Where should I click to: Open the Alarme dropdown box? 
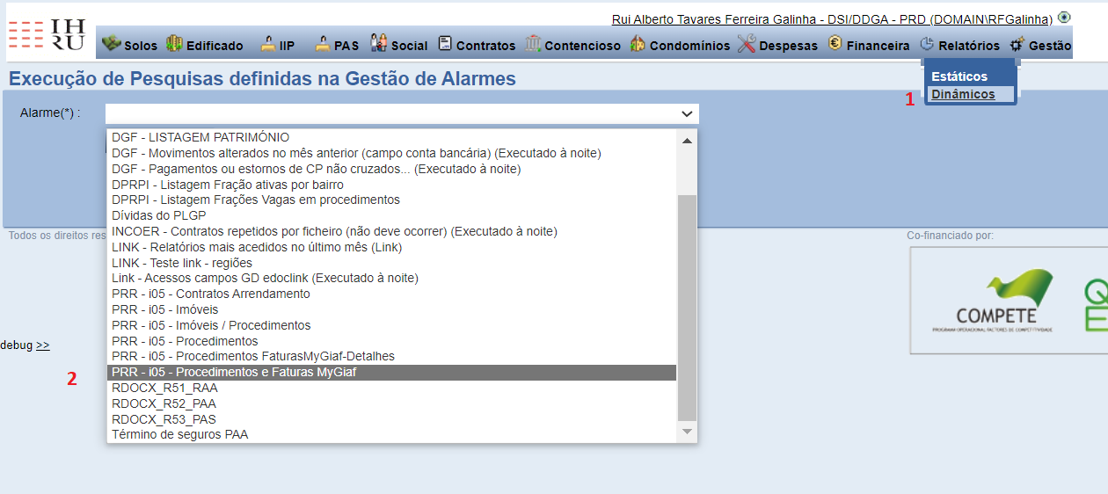[402, 113]
